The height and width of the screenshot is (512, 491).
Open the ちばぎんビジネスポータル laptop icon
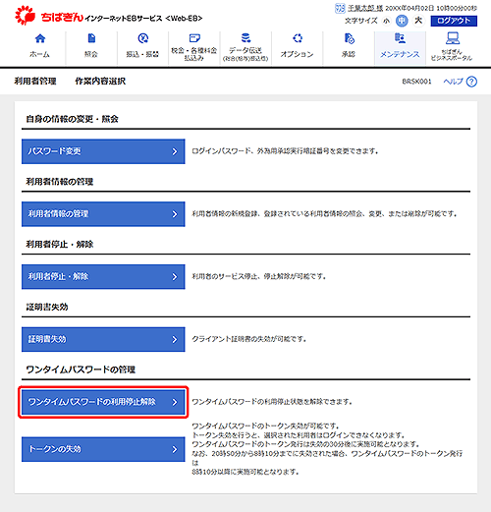click(453, 38)
